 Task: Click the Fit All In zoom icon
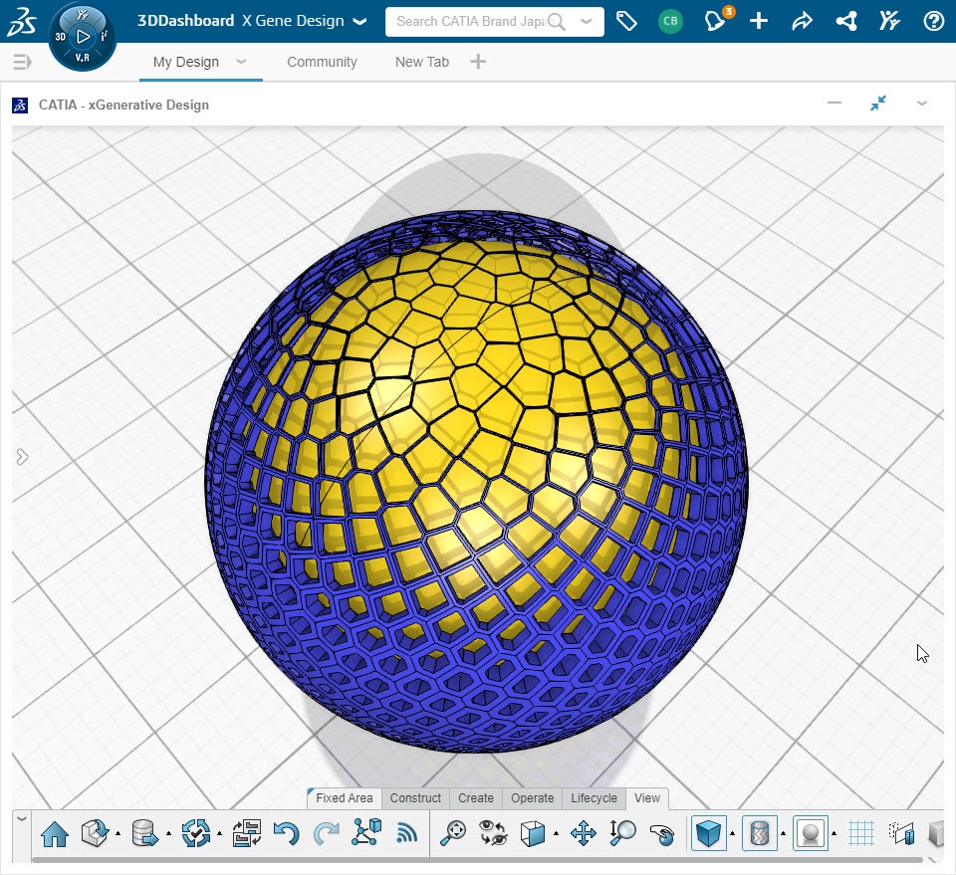453,833
